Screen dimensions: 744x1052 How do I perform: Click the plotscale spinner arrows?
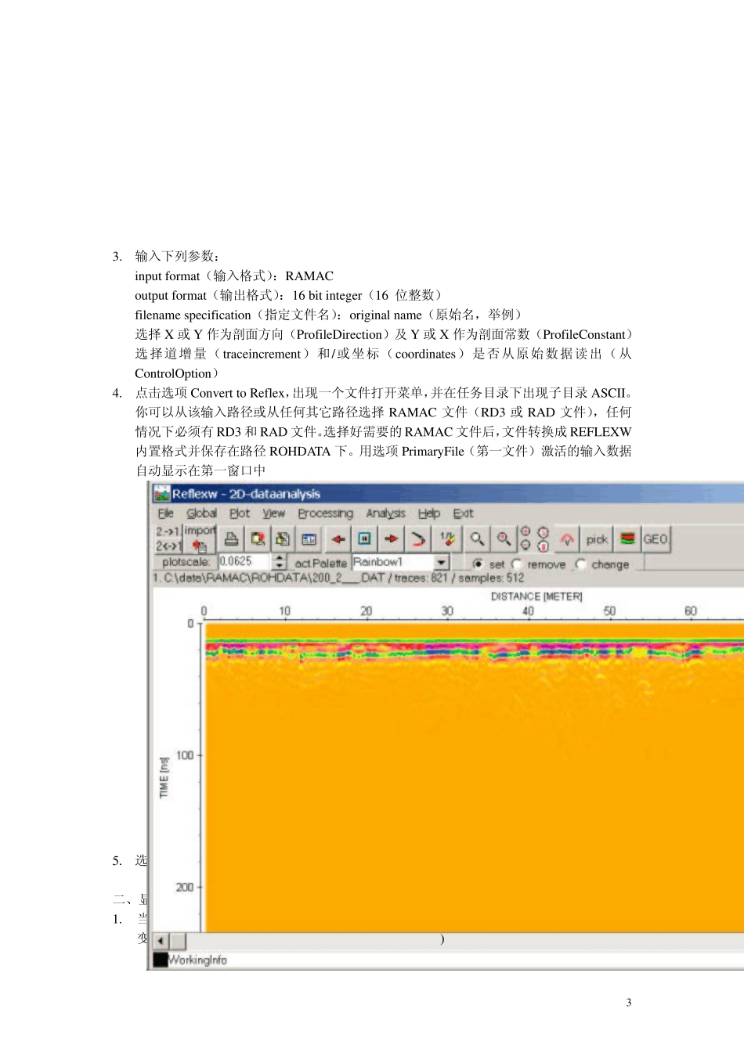(280, 562)
